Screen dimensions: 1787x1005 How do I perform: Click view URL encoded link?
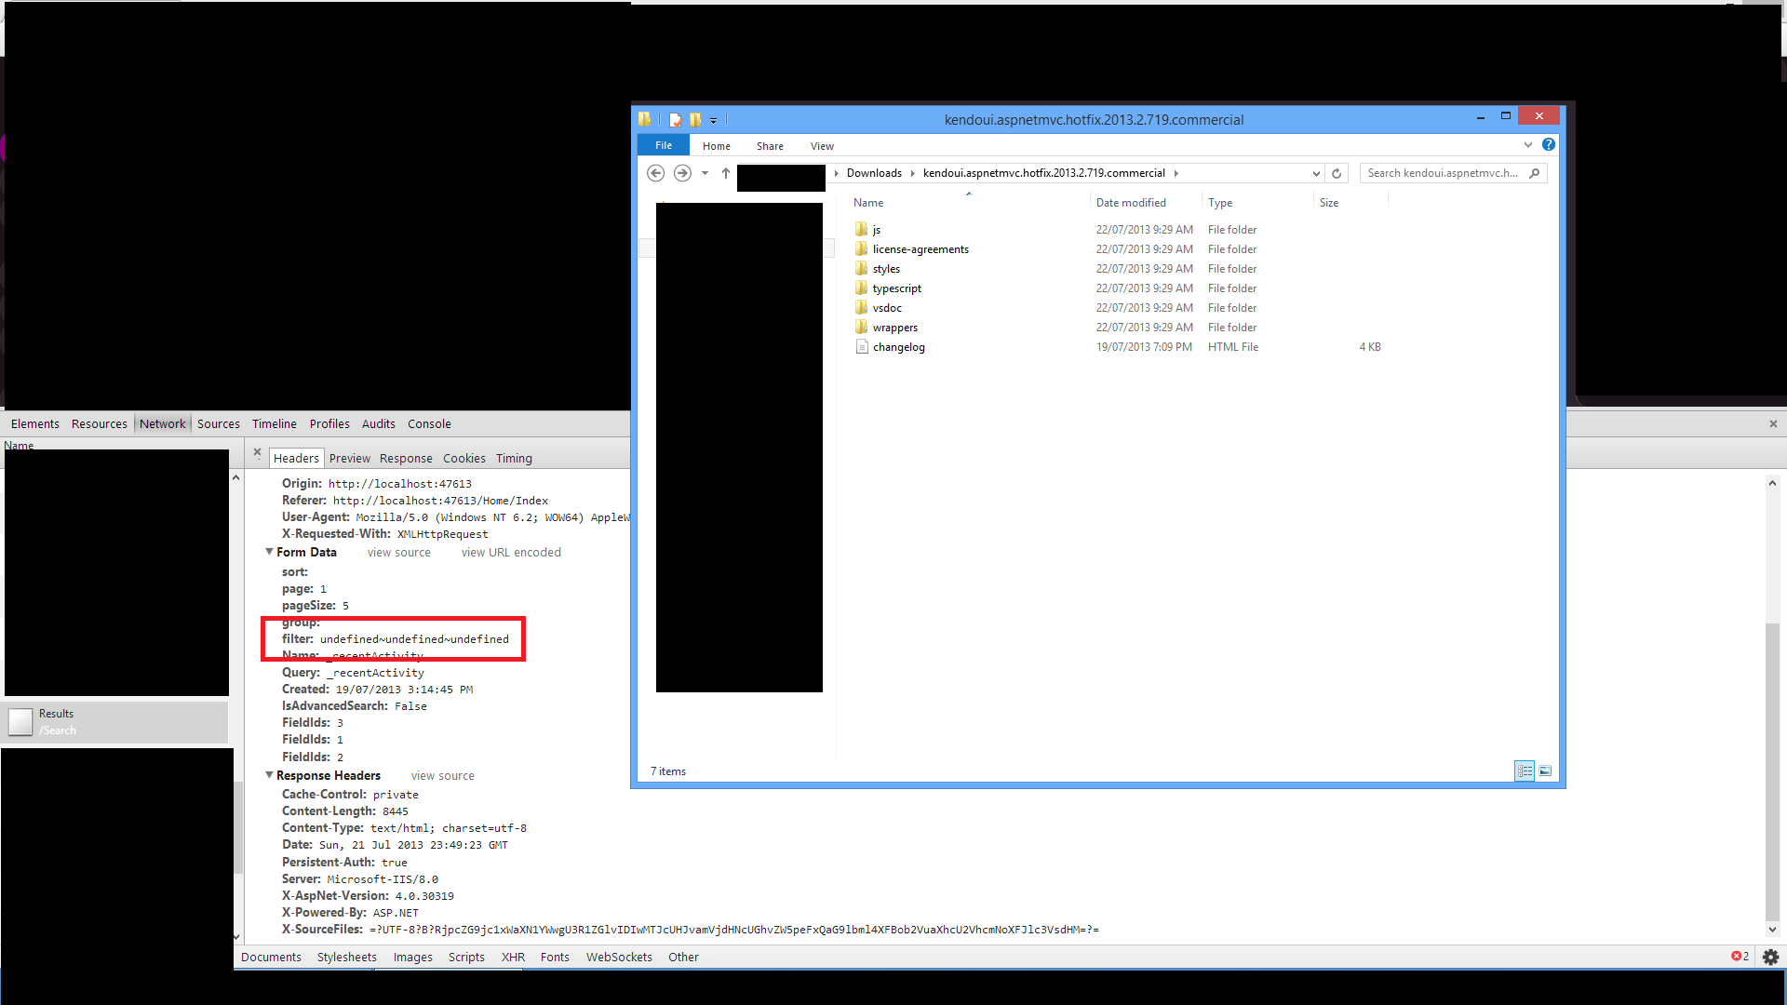pos(511,552)
